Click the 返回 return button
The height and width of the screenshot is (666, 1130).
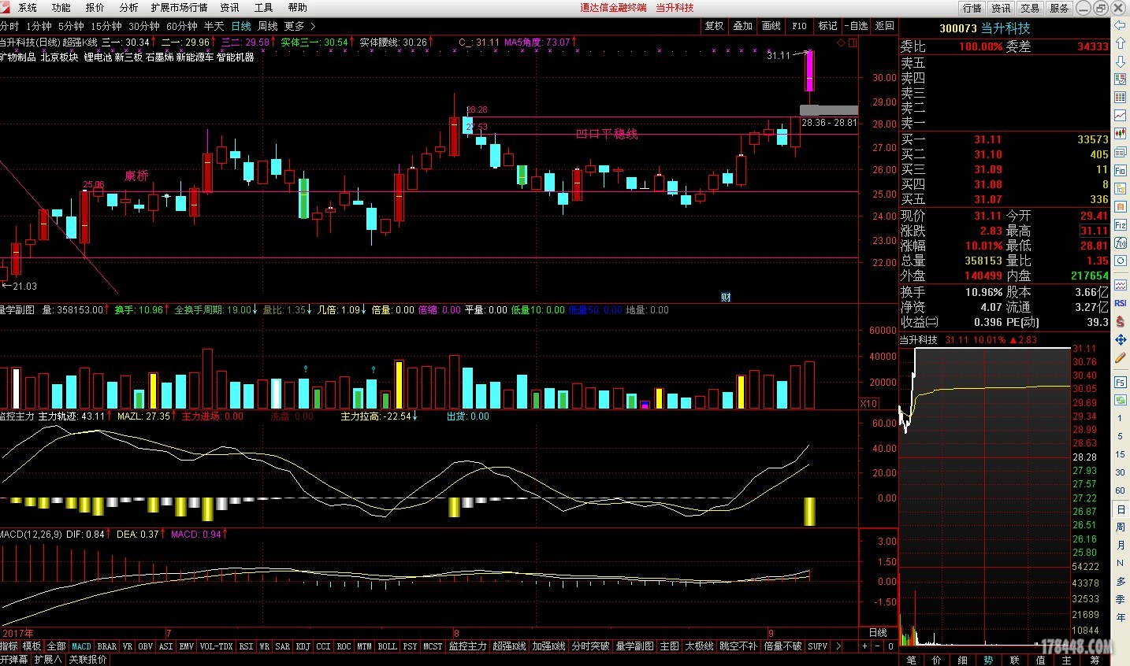pyautogui.click(x=884, y=26)
